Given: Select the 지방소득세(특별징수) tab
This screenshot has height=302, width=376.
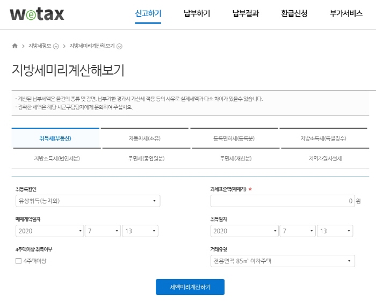Looking at the screenshot, I should (323, 138).
